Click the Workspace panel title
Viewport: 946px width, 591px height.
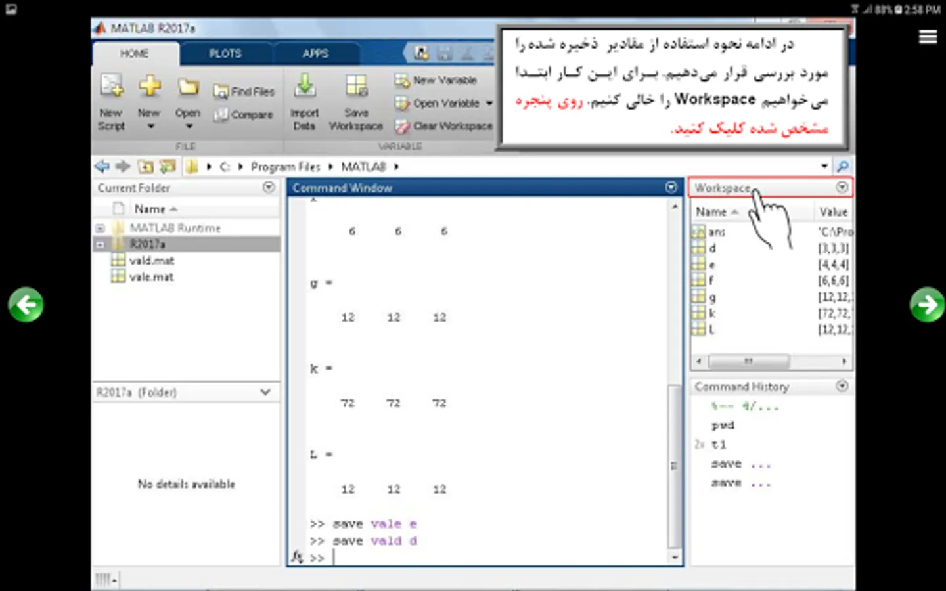coord(723,188)
